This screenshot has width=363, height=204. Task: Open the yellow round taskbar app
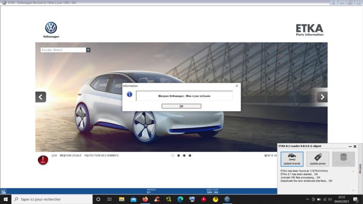pos(216,199)
